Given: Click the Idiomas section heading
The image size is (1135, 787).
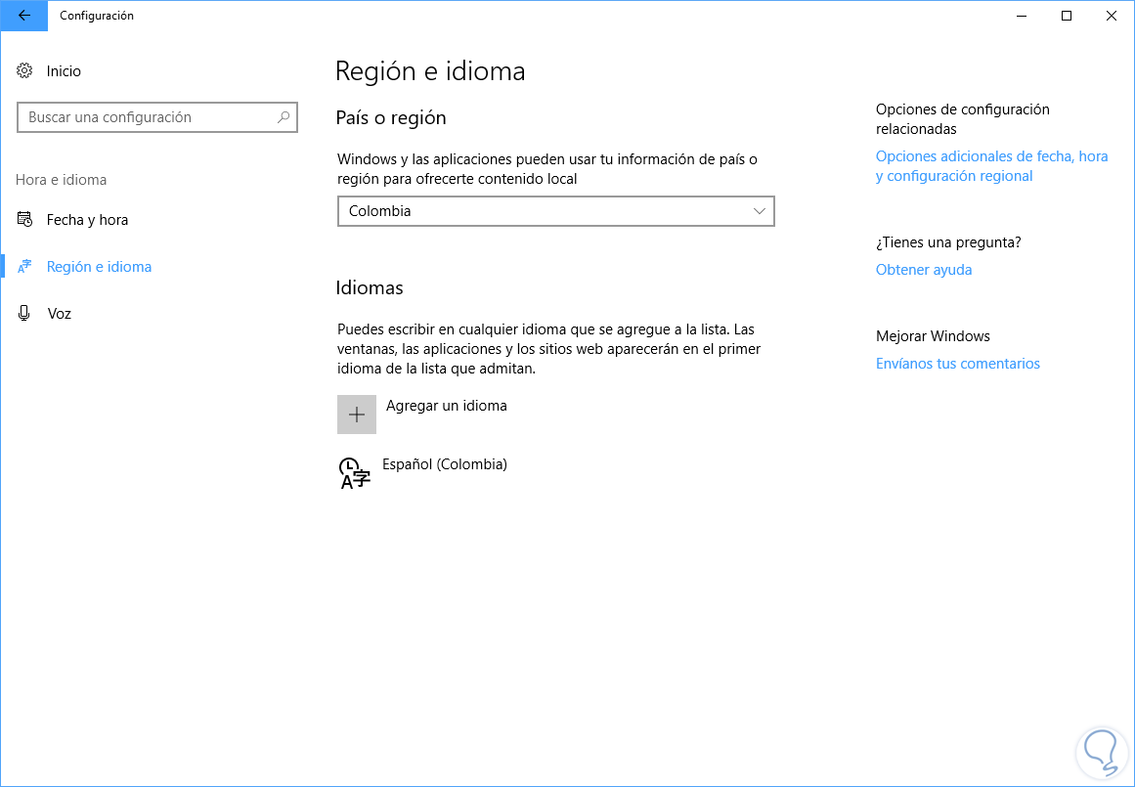Looking at the screenshot, I should (370, 287).
